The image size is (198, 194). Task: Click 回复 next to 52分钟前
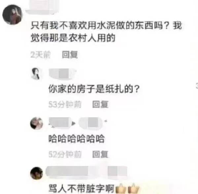pos(100,154)
